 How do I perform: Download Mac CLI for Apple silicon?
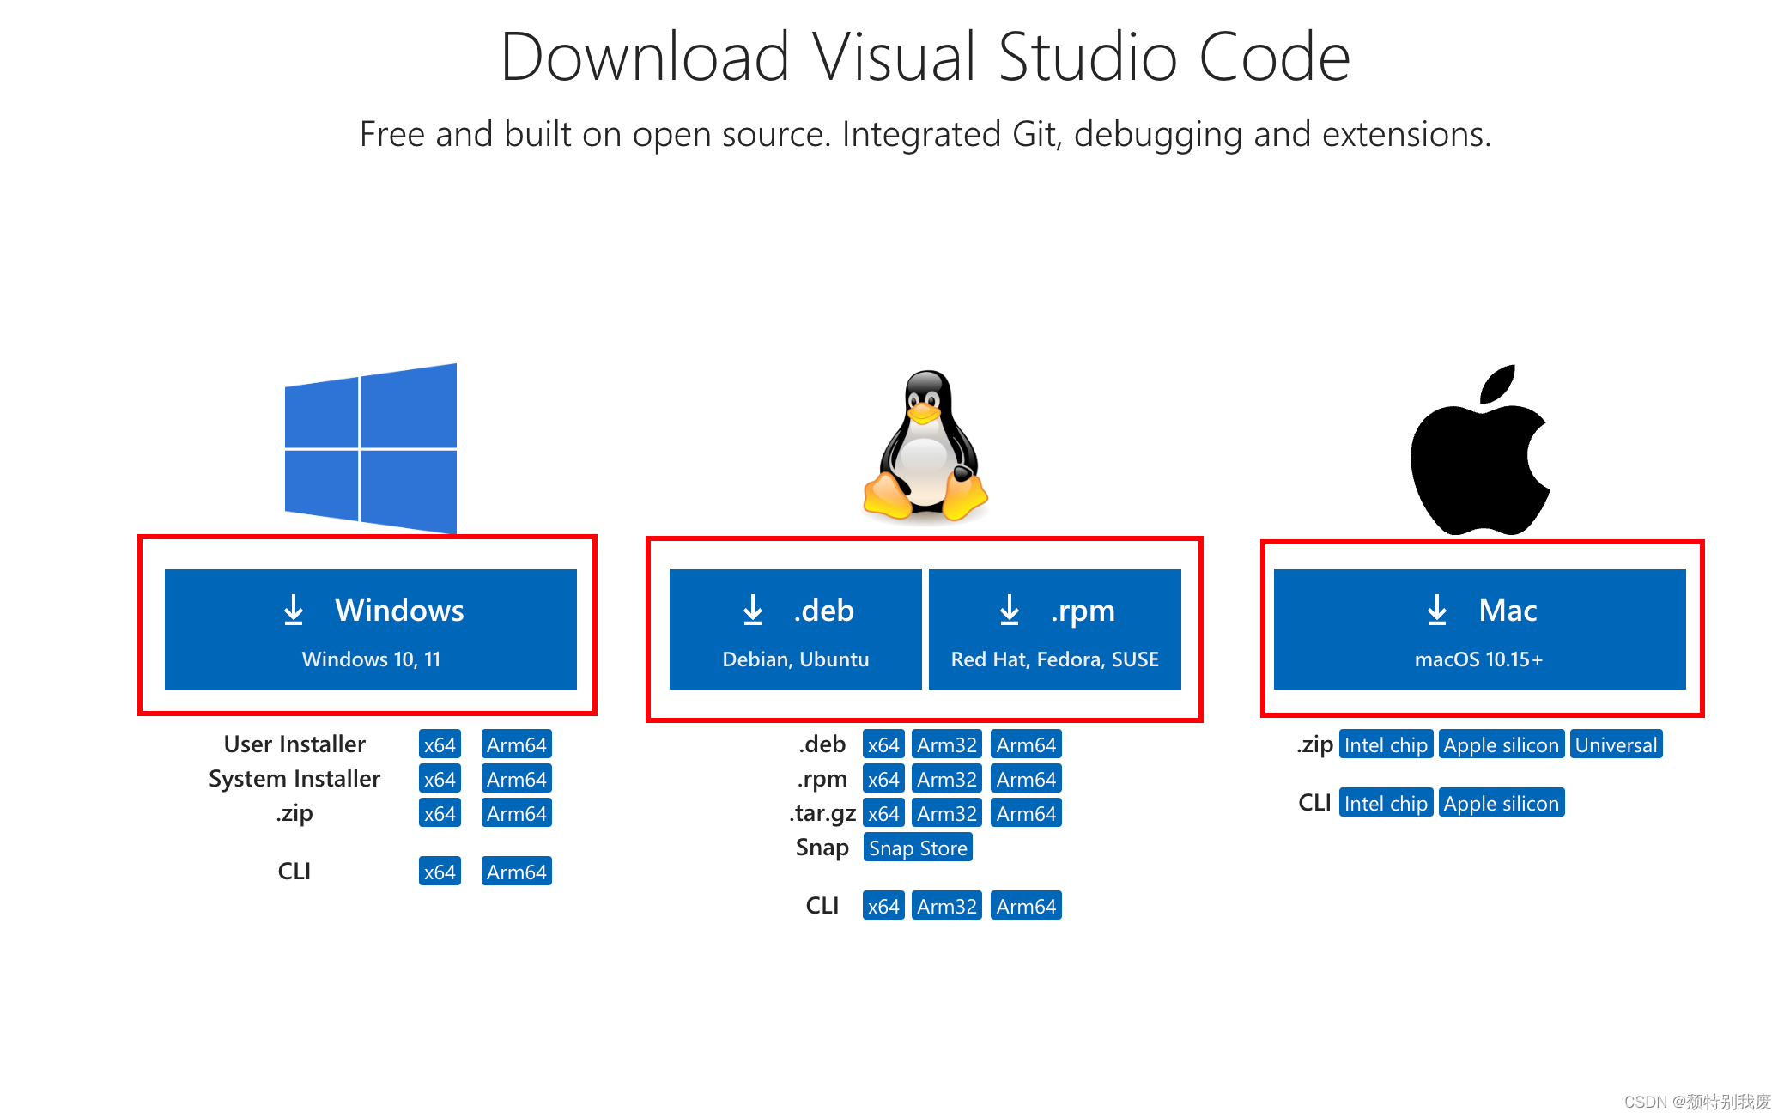(x=1502, y=803)
